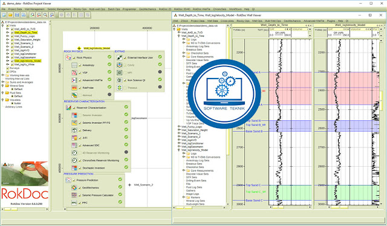Collapse the Wavelets tree node
The width and height of the screenshot is (387, 226).
point(3,100)
